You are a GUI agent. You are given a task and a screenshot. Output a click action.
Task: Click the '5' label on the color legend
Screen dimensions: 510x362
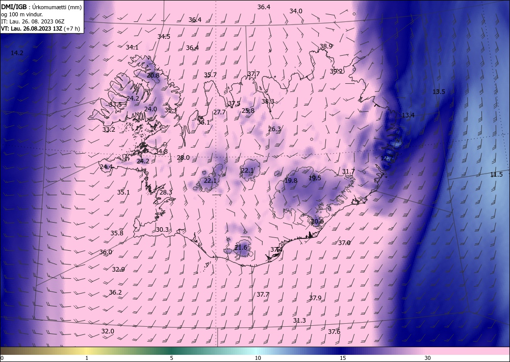click(x=171, y=358)
